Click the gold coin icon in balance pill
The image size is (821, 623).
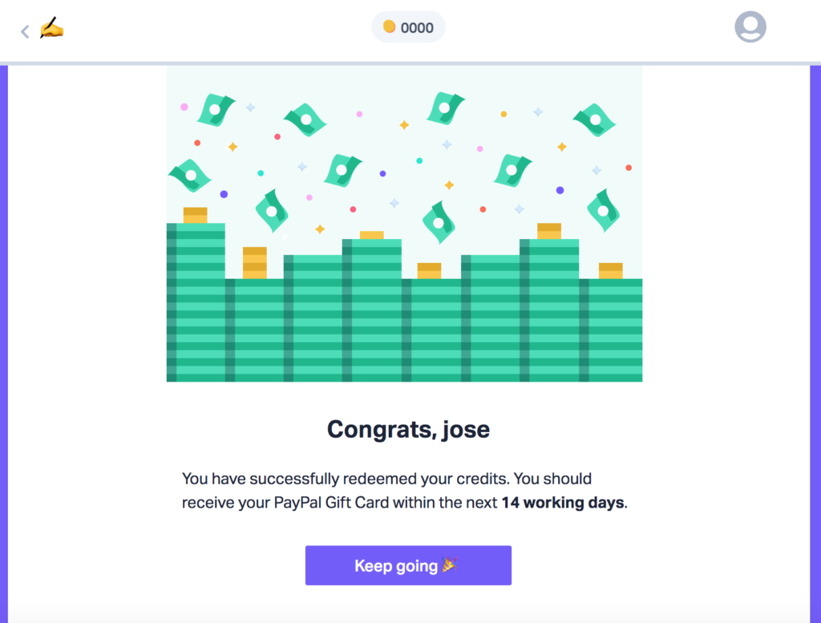click(x=389, y=26)
